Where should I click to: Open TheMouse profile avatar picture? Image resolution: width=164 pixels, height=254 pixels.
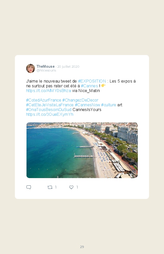[31, 68]
